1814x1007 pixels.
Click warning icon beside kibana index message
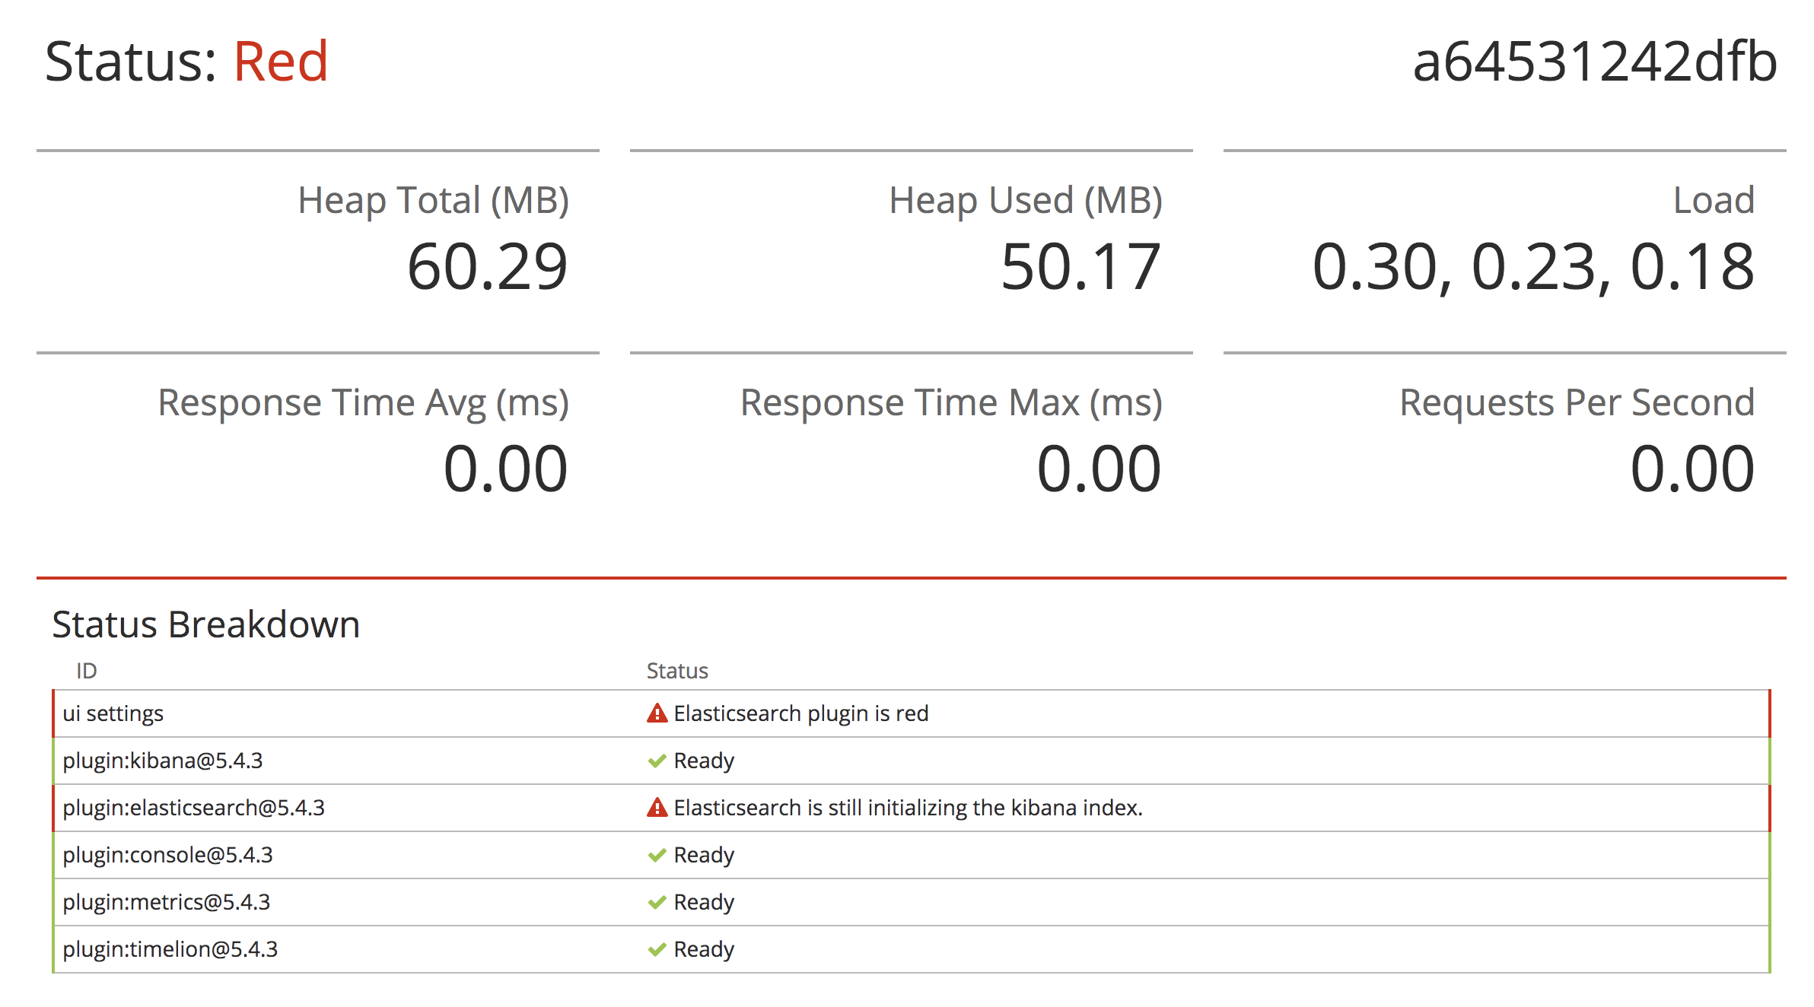[657, 808]
